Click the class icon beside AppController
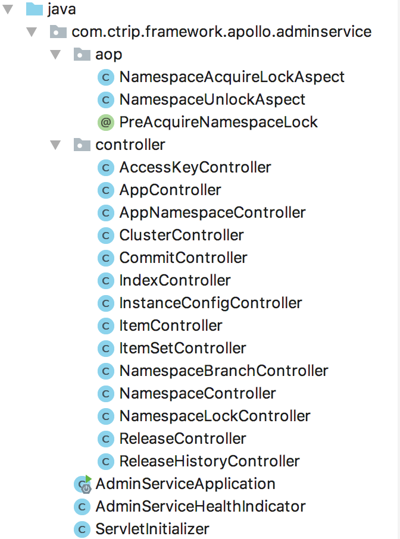The width and height of the screenshot is (400, 539). [x=105, y=190]
